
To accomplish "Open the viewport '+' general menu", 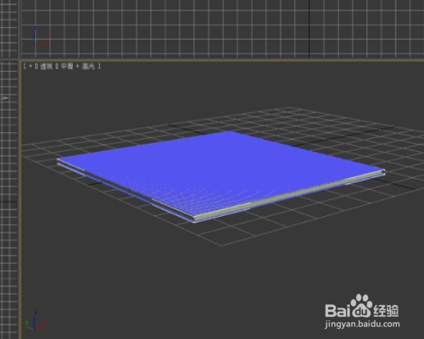I will tap(31, 66).
